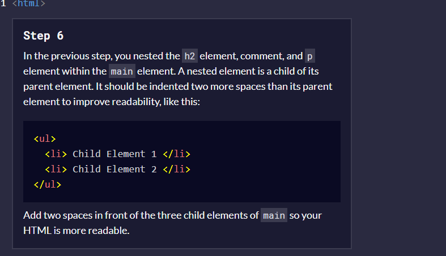Click the main code label in first paragraph

[122, 72]
